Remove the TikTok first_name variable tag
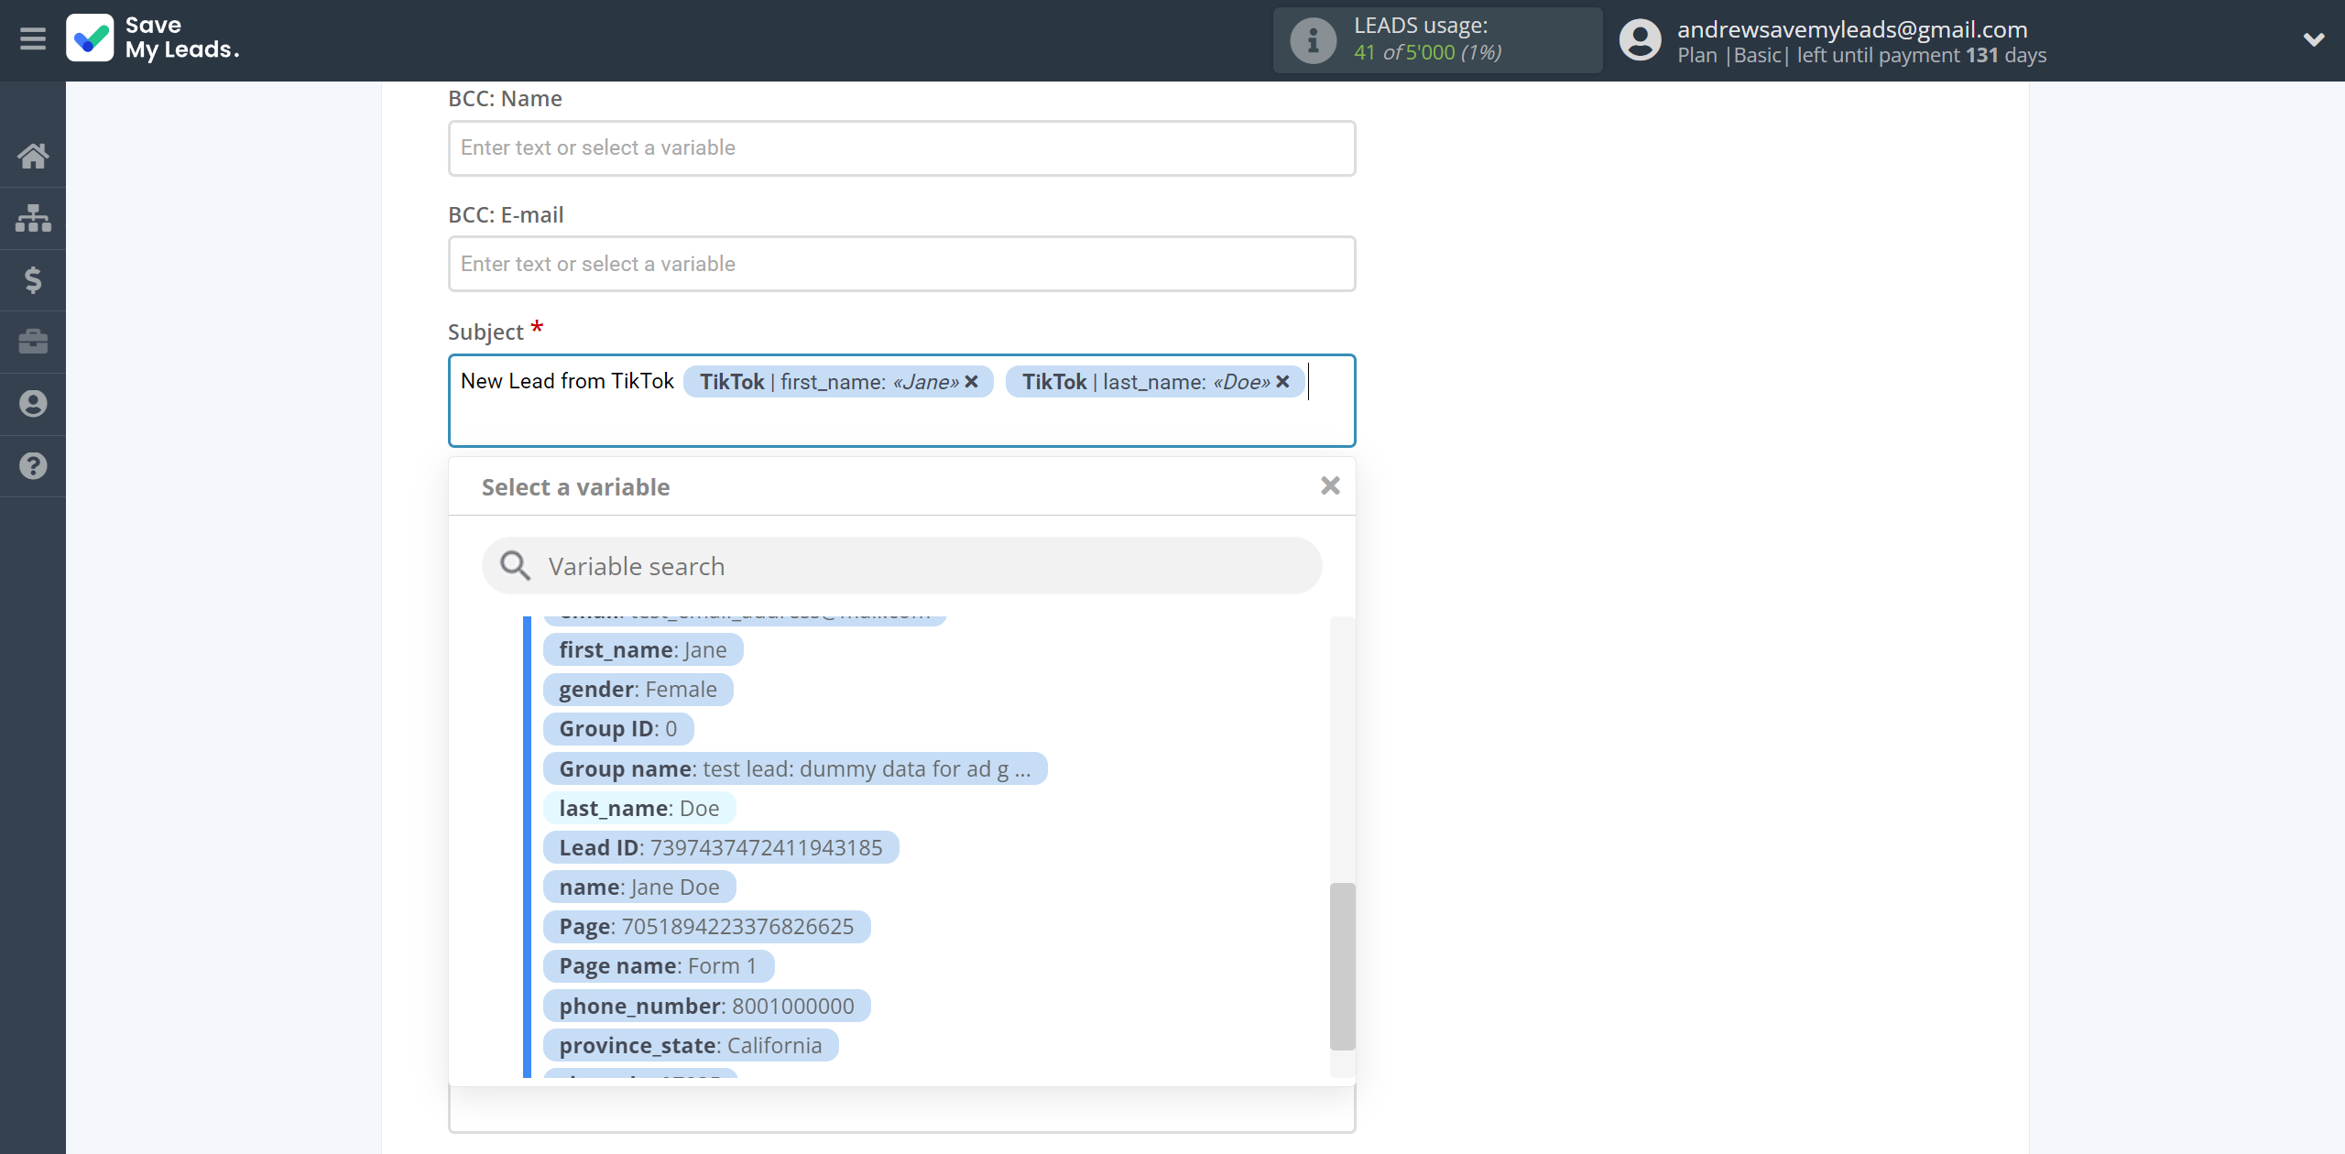This screenshot has width=2345, height=1154. pos(972,382)
